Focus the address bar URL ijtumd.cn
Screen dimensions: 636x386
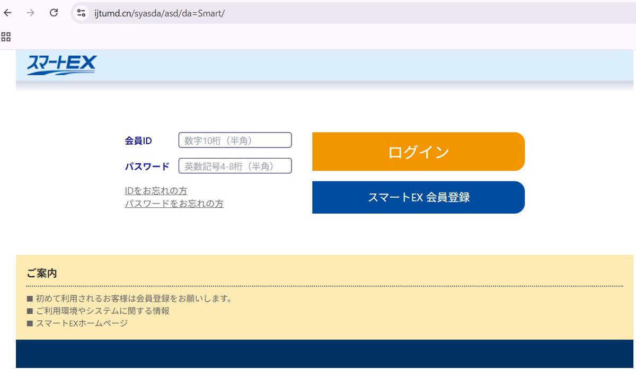160,13
